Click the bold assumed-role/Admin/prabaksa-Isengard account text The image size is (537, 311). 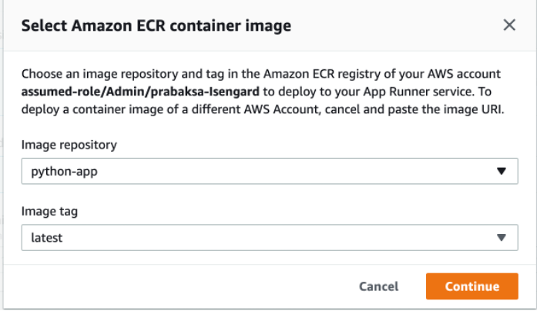[x=140, y=92]
